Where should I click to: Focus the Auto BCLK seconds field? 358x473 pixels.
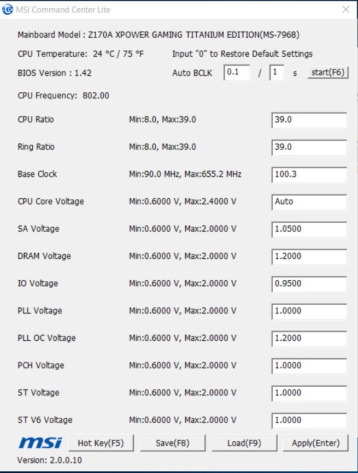pyautogui.click(x=277, y=73)
